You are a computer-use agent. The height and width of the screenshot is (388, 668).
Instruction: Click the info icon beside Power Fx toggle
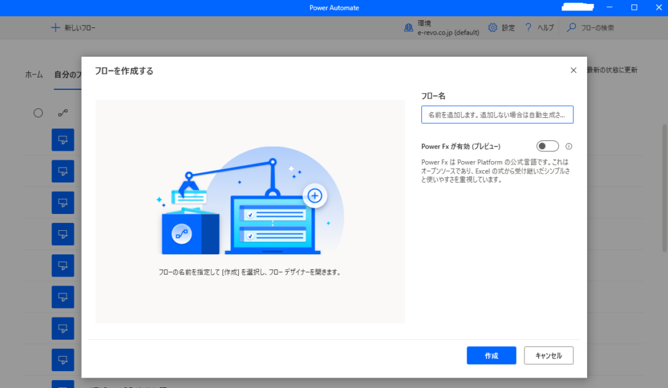(x=569, y=147)
